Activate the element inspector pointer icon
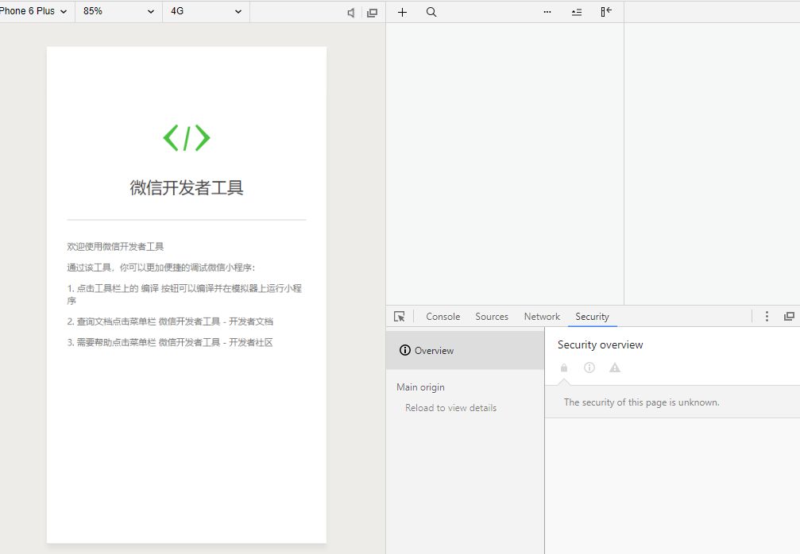Image resolution: width=800 pixels, height=554 pixels. [x=400, y=317]
